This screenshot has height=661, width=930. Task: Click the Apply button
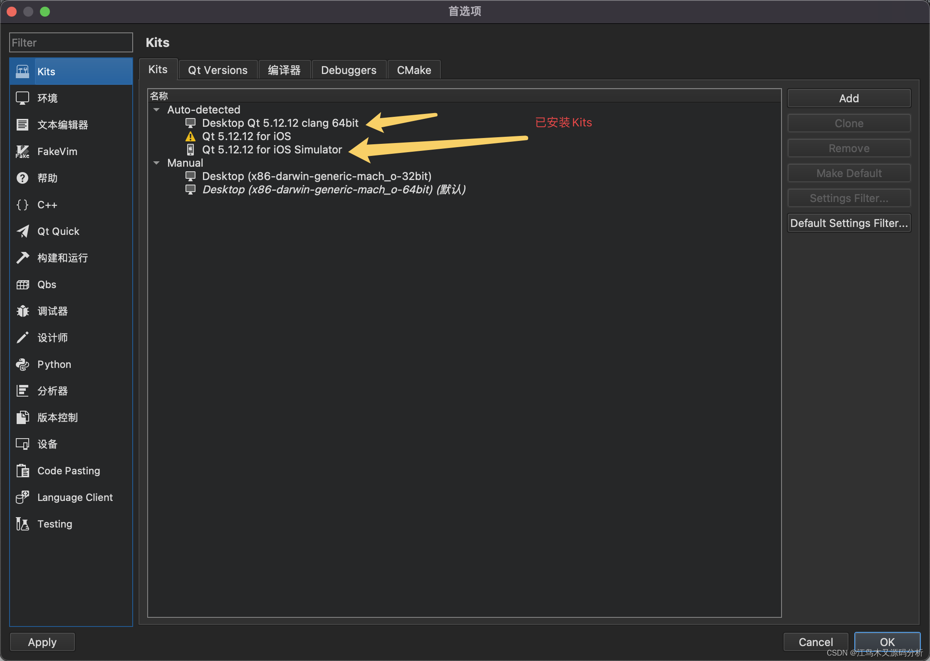coord(42,642)
